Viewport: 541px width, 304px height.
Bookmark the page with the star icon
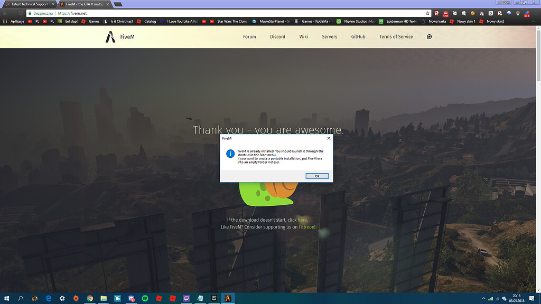pyautogui.click(x=428, y=13)
